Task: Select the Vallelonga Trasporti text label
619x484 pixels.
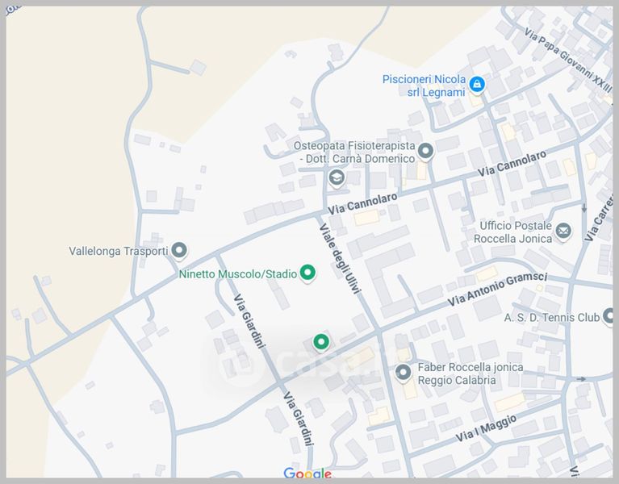Action: [x=119, y=251]
